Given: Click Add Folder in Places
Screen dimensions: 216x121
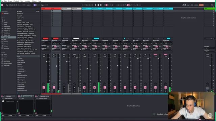Looking at the screenshot, I should (7, 66).
